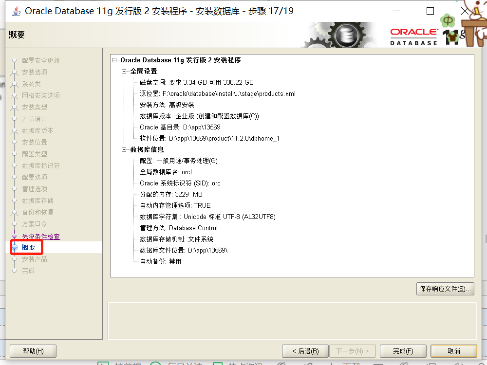Select tree row 磁盘空间: 要求 3.34 GB
Viewport: 487px width, 365px height.
(x=197, y=83)
